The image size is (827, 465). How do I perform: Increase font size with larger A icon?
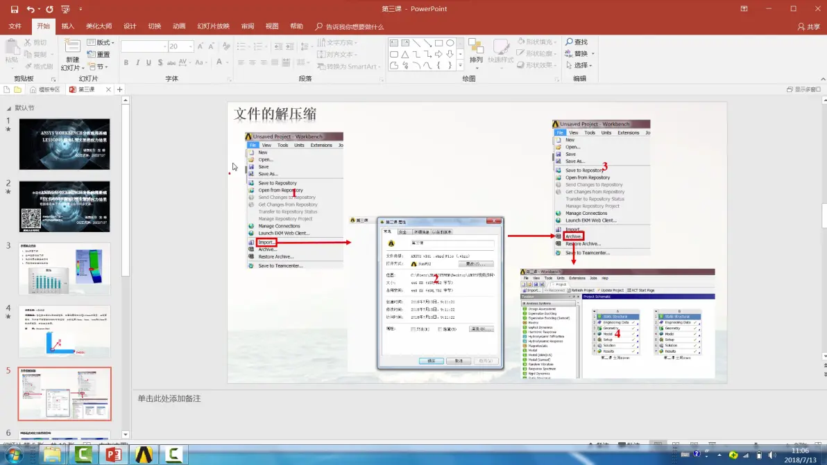click(200, 46)
